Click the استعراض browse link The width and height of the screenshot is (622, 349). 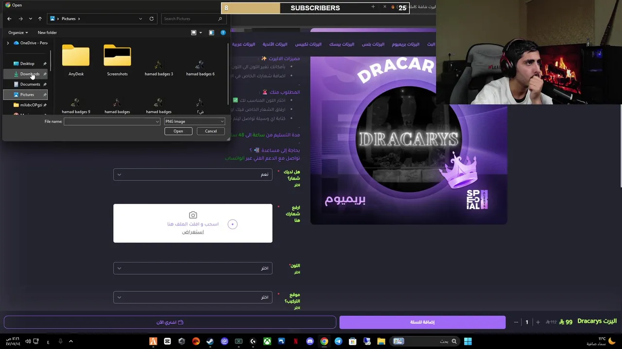tap(193, 232)
